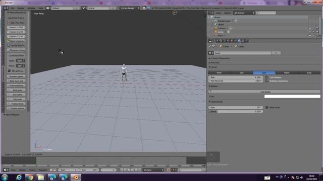The height and width of the screenshot is (181, 323).
Task: Jump to the start frame in the timeline
Action: tap(122, 170)
